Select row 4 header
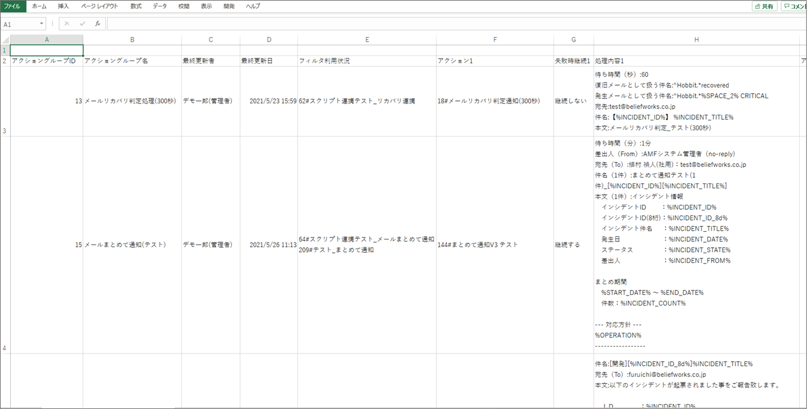Image resolution: width=808 pixels, height=409 pixels. pos(5,245)
